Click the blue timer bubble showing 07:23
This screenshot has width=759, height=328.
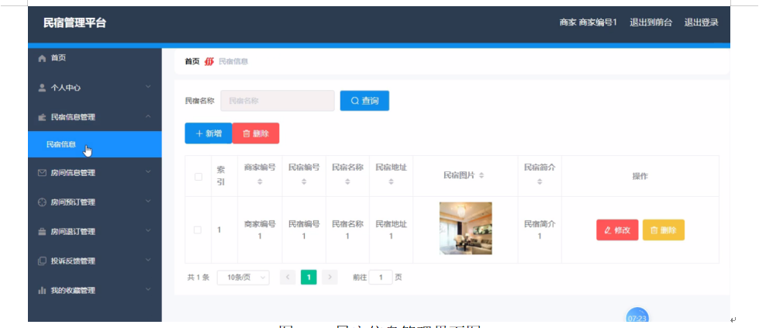[637, 315]
